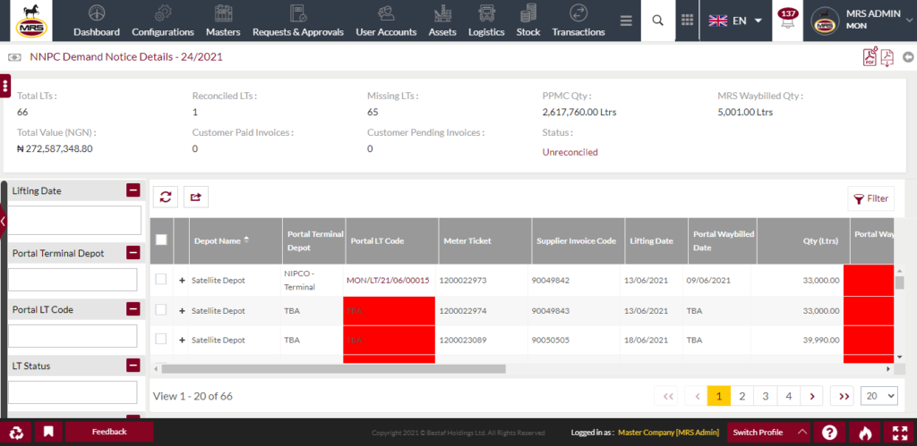Go to page 4
Viewport: 917px width, 446px height.
coord(788,396)
